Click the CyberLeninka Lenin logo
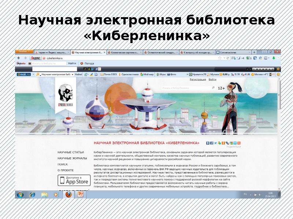This screenshot has width=293, height=219. (x=66, y=95)
